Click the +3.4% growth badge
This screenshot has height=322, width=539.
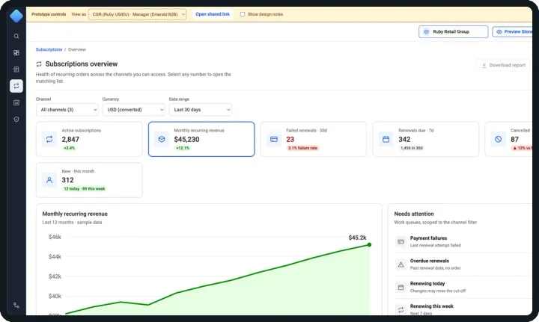[69, 148]
